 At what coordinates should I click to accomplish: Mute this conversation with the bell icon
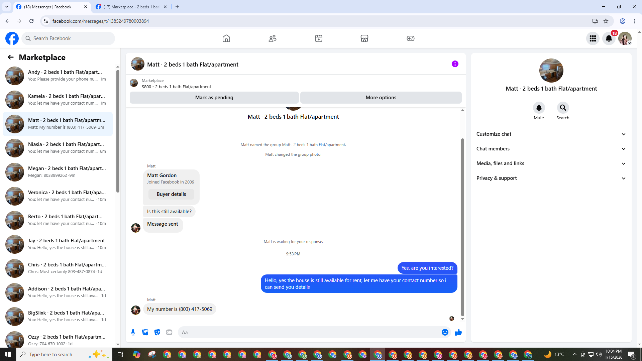click(539, 108)
